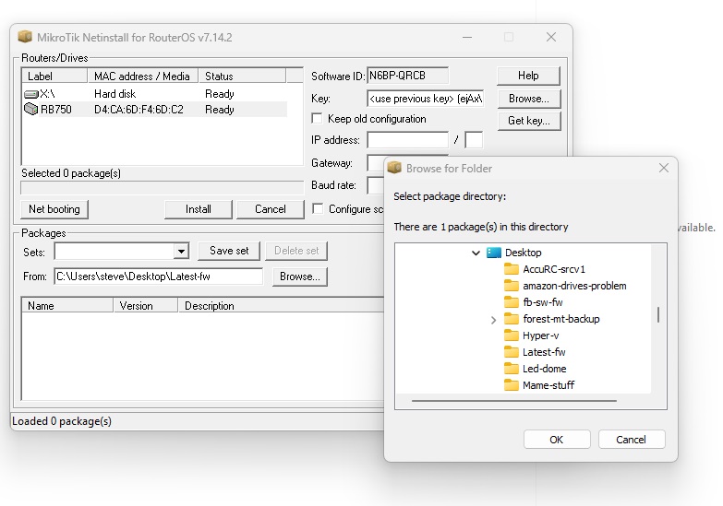This screenshot has height=506, width=723.
Task: Click the RB750 router device icon
Action: (30, 110)
